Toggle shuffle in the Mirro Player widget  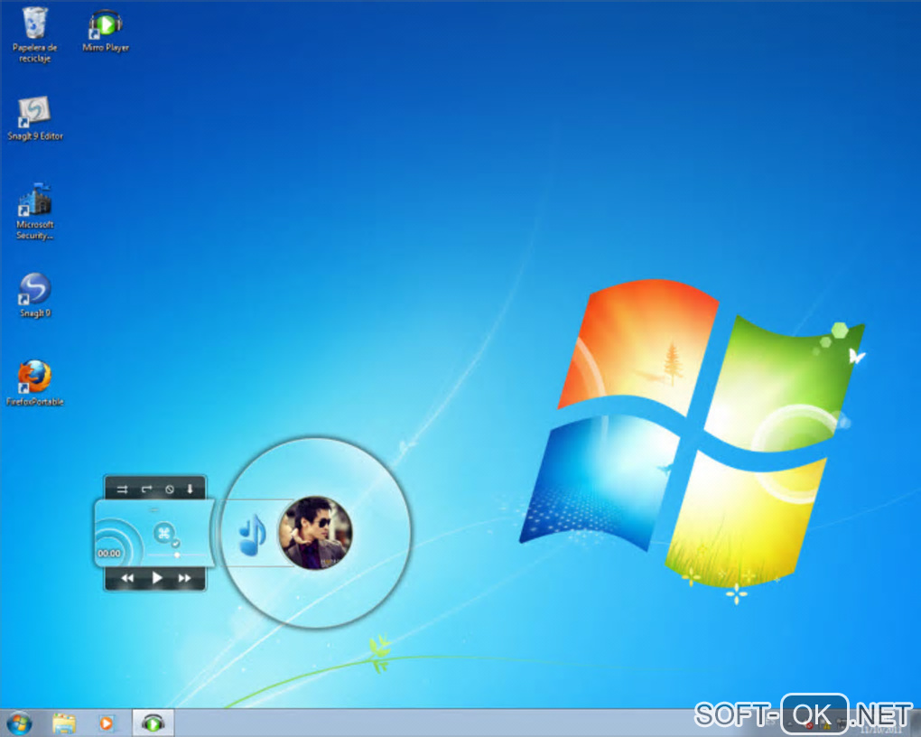(x=122, y=489)
